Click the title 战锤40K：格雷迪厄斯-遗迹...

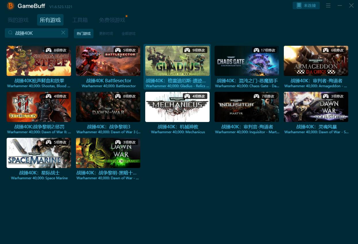pyautogui.click(x=176, y=81)
